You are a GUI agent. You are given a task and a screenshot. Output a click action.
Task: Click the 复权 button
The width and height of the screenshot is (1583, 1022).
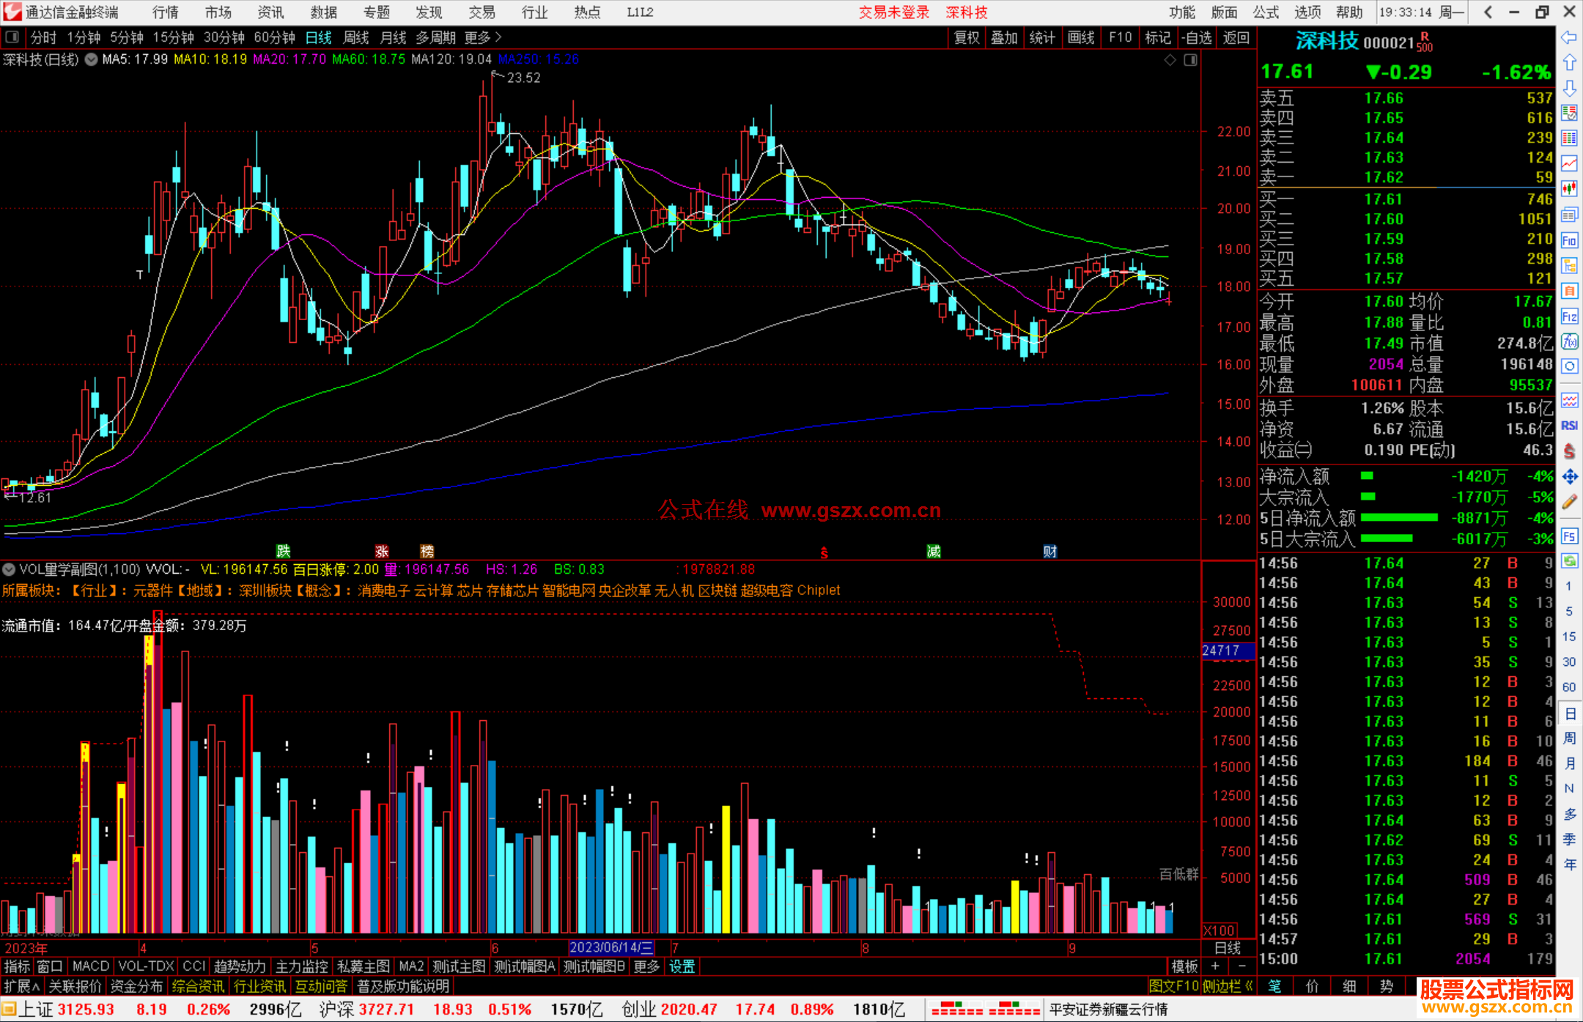click(x=966, y=37)
